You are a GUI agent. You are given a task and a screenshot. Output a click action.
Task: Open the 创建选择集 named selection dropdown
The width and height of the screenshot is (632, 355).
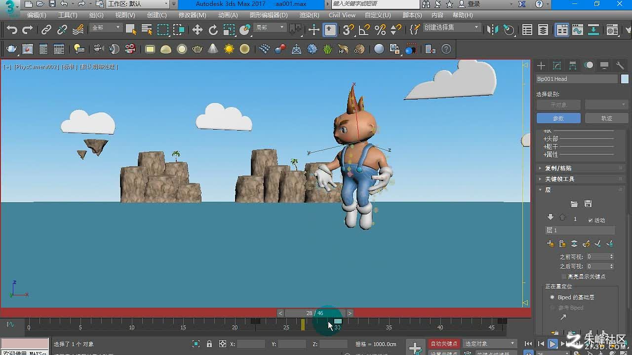pos(451,28)
